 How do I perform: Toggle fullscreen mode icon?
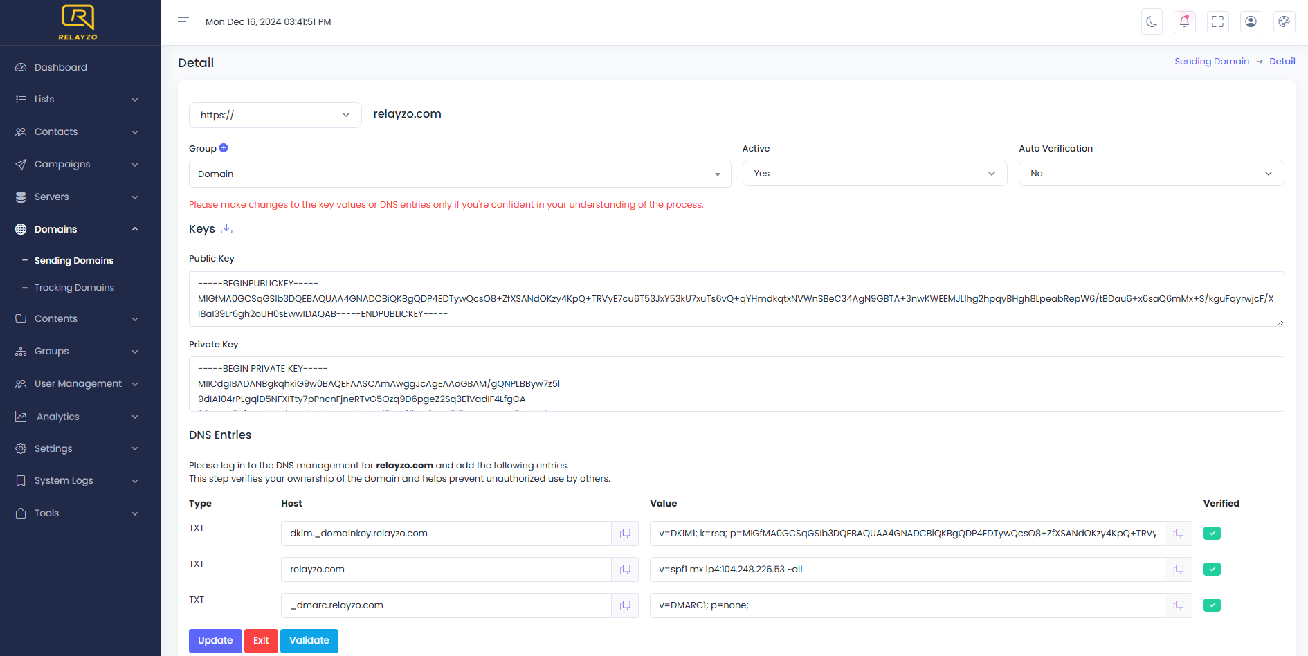[x=1218, y=21]
